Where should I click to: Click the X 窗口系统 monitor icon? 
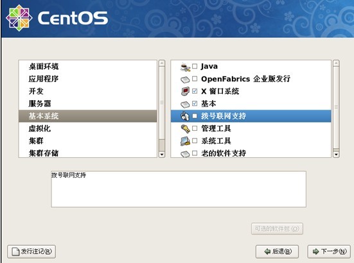point(186,91)
